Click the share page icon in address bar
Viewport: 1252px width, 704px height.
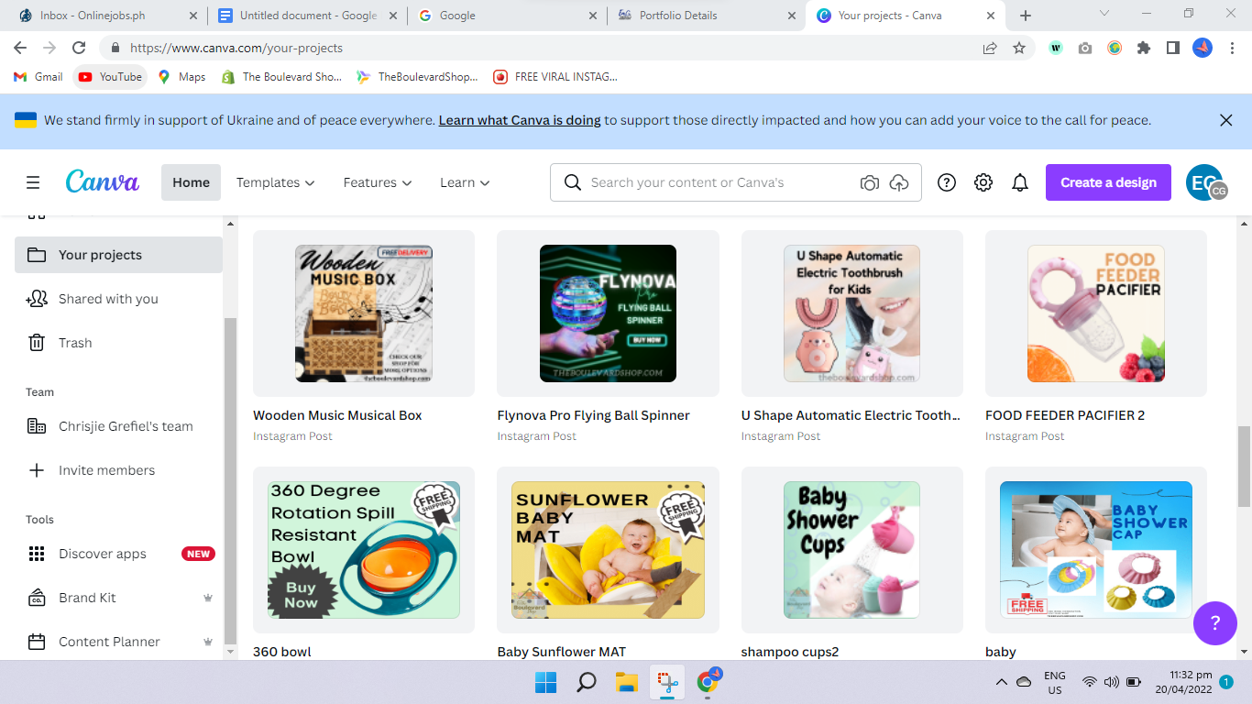[990, 48]
